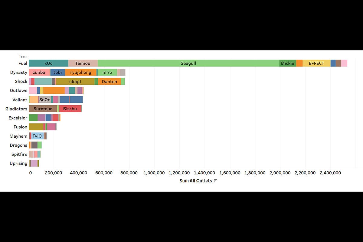Click the Spitfire team label

click(x=19, y=154)
